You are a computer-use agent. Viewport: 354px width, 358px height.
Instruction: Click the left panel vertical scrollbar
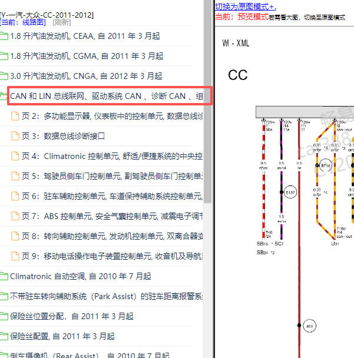207,102
